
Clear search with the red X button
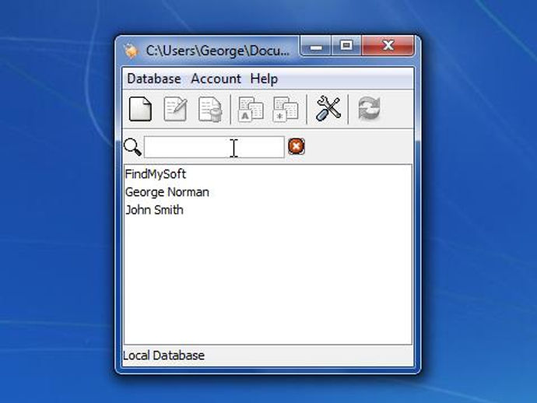tap(297, 146)
